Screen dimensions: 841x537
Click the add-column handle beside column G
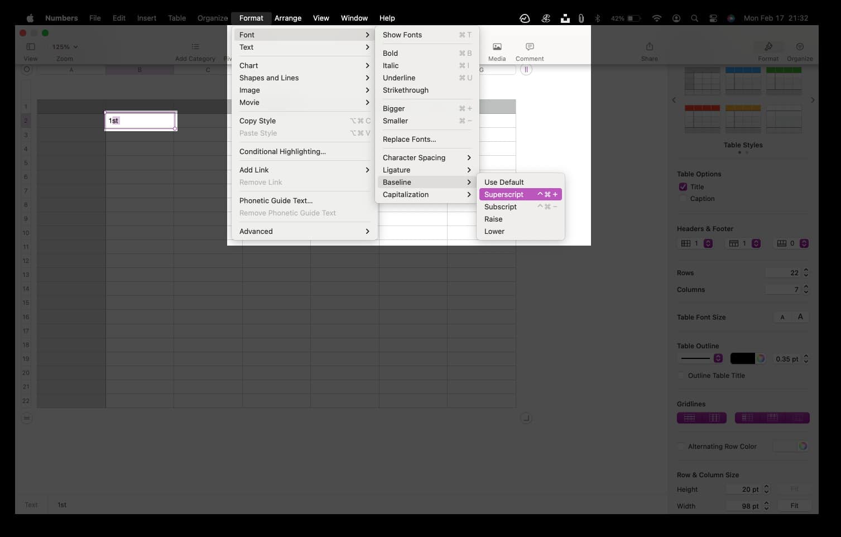pyautogui.click(x=526, y=70)
